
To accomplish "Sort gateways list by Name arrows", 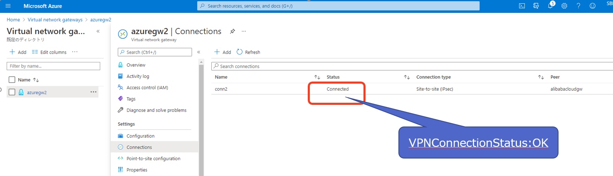I will [36, 80].
